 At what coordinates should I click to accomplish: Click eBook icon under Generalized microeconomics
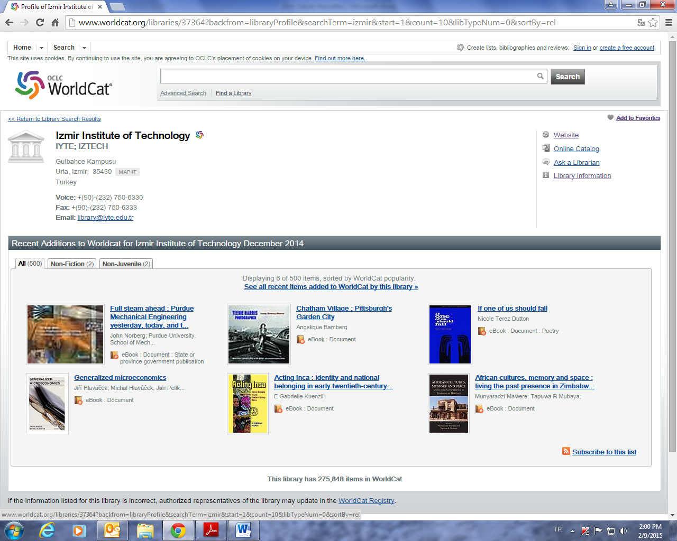(78, 400)
